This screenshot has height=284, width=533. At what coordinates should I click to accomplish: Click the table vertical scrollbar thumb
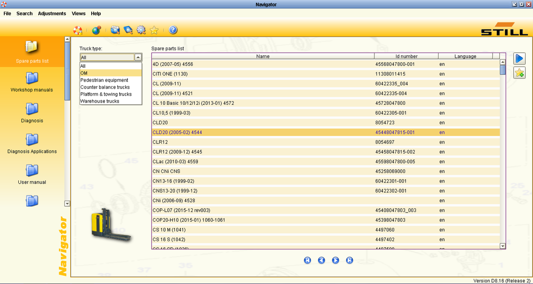point(503,70)
